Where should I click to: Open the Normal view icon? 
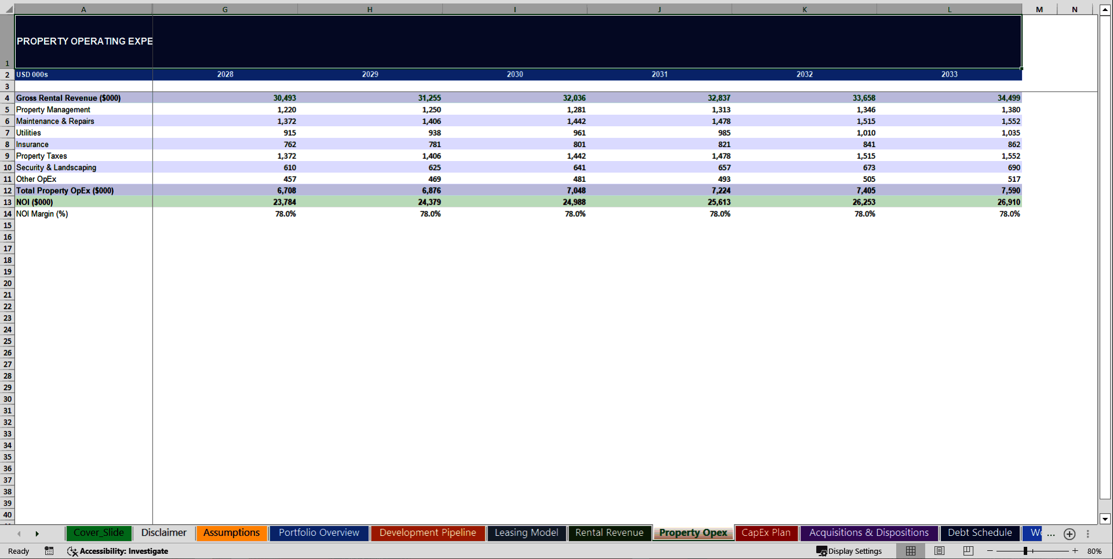pos(910,551)
